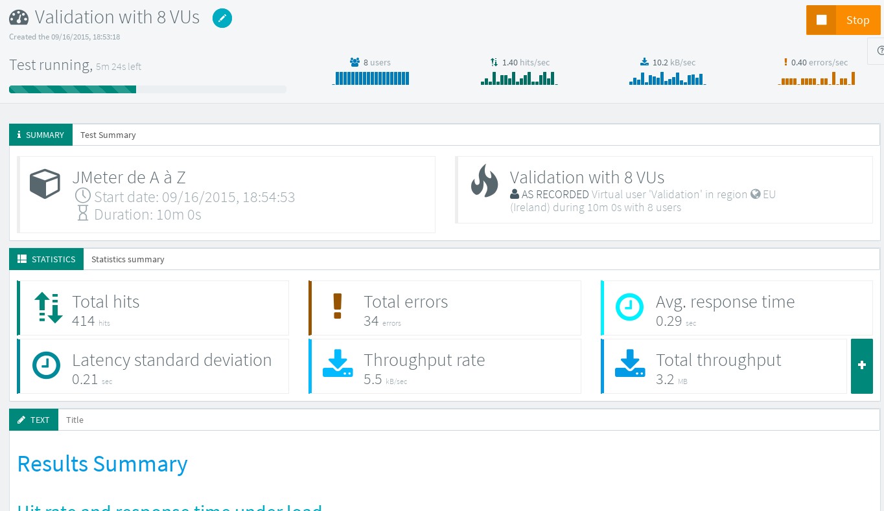The height and width of the screenshot is (511, 884).
Task: Click the 8 users mini chart
Action: [x=371, y=78]
